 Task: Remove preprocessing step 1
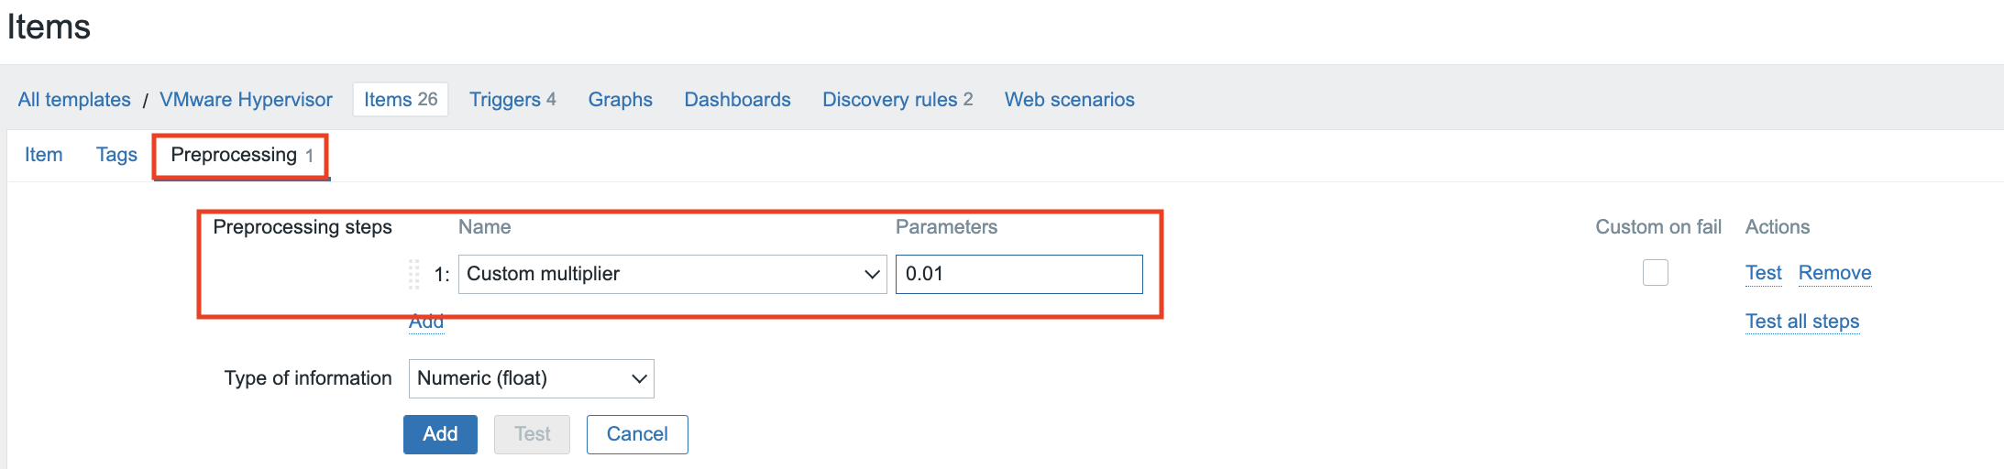1834,273
